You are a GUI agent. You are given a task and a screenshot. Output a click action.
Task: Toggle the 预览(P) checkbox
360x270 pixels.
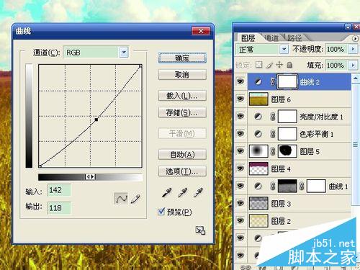point(161,212)
